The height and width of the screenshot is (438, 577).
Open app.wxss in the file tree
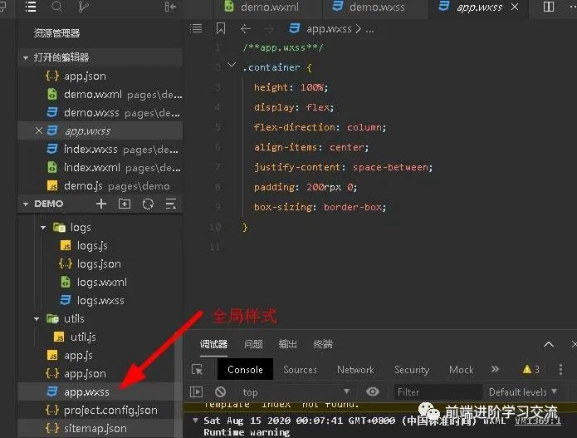86,391
